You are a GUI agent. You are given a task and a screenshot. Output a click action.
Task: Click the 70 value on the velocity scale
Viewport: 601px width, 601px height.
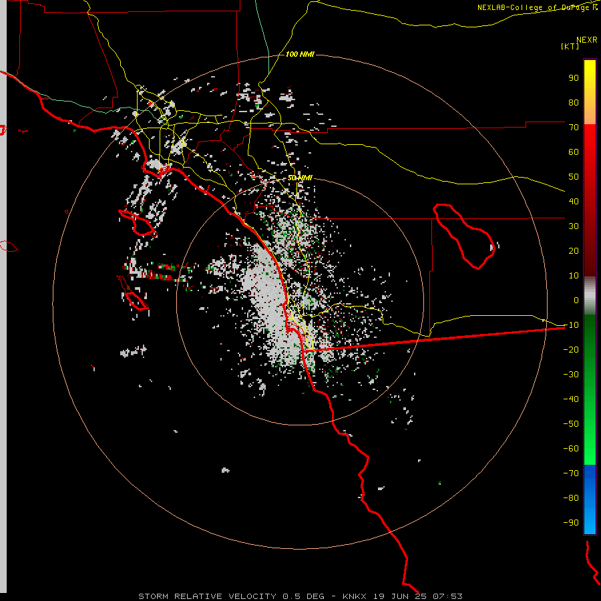[x=574, y=128]
